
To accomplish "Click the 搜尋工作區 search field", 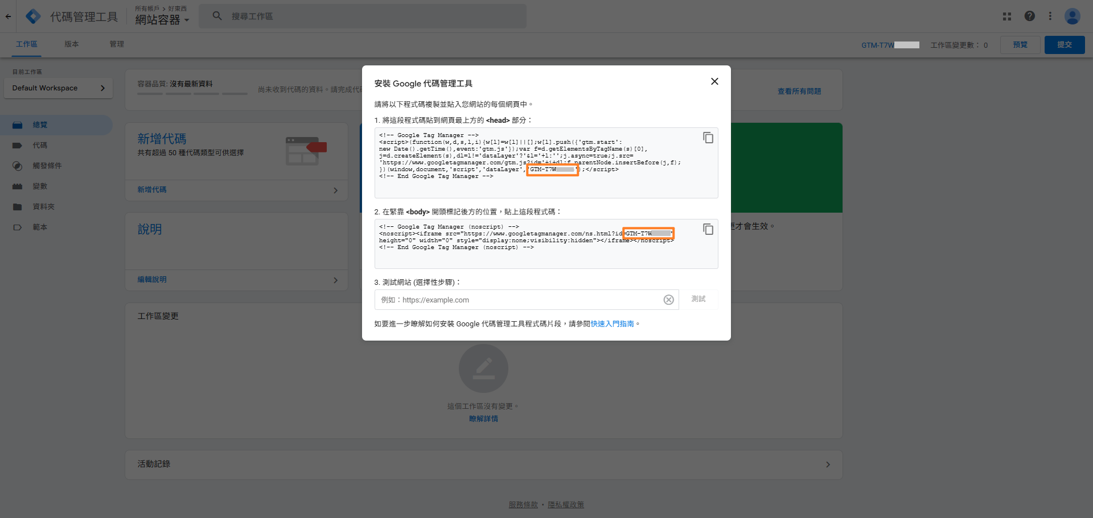I will pyautogui.click(x=363, y=16).
